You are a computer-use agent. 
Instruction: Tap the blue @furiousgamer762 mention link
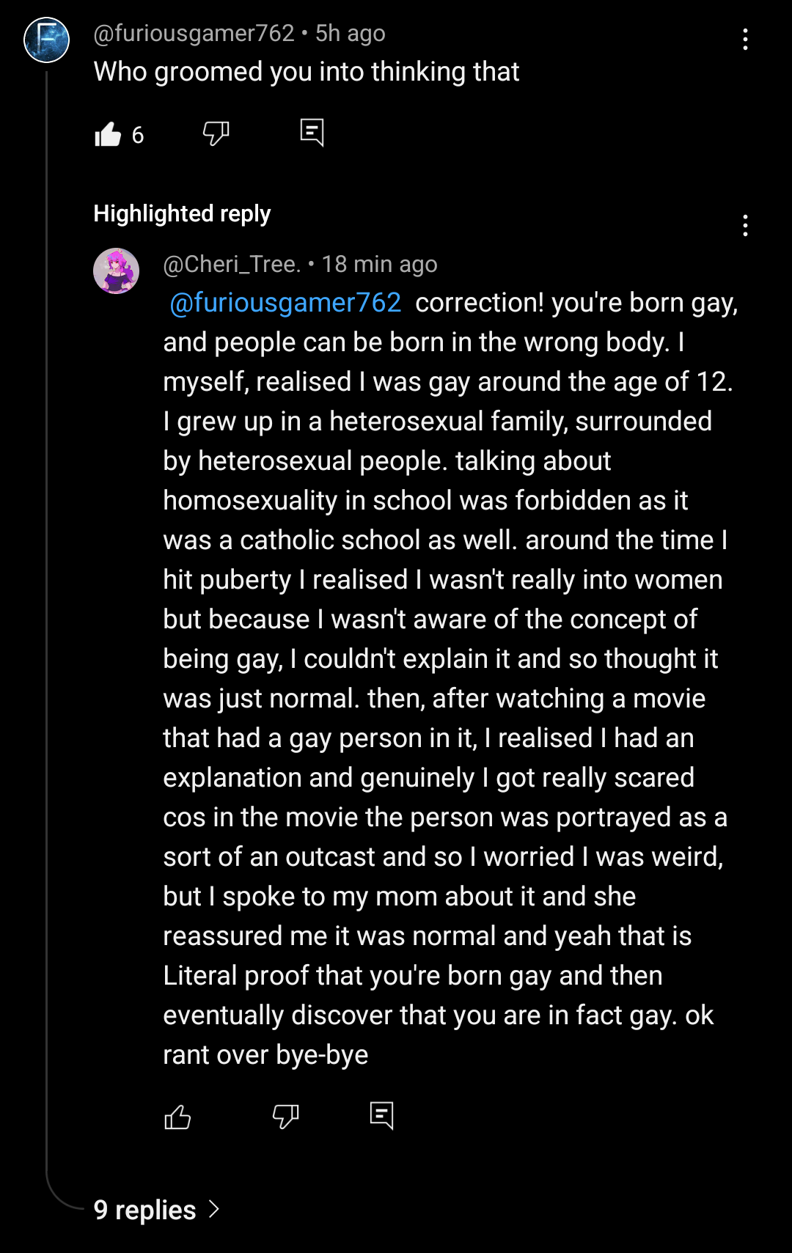(285, 303)
